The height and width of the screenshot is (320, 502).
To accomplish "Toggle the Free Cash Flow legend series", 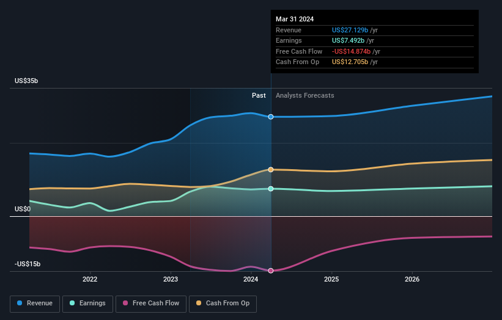I will click(x=151, y=304).
